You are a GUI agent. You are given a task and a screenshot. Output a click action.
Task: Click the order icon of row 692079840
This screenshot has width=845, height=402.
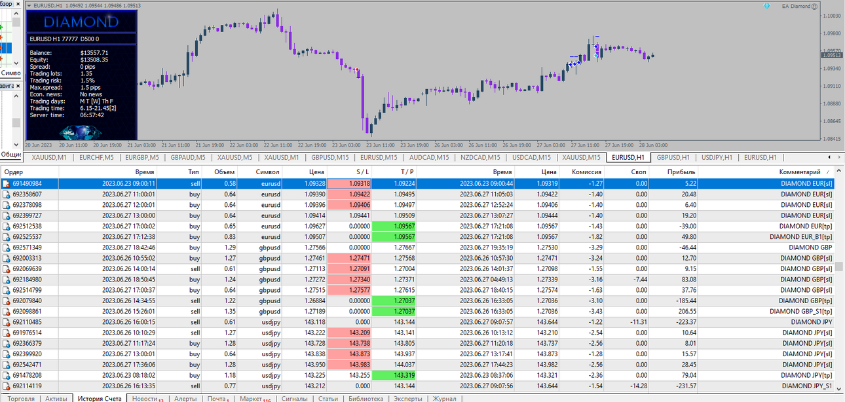pos(7,301)
